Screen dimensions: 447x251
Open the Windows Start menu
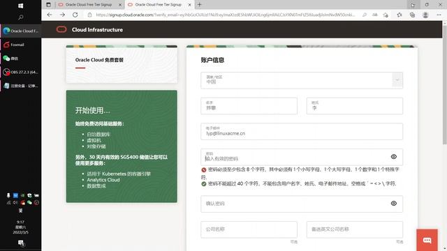(20, 6)
